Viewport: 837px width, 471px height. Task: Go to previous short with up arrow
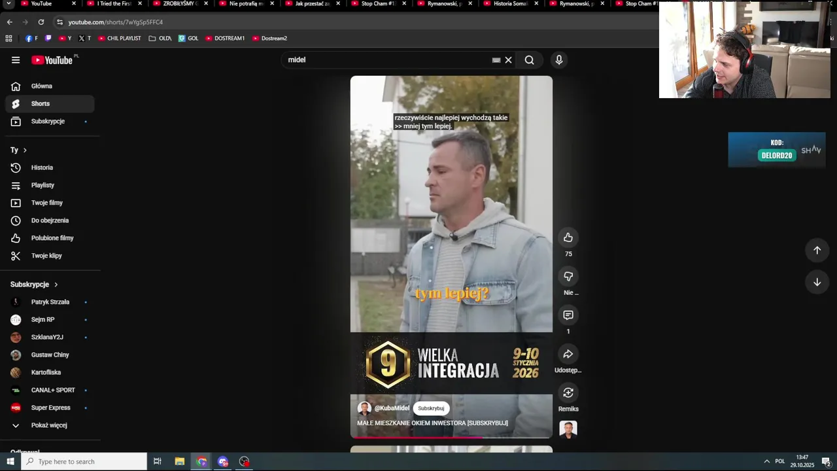coord(817,250)
